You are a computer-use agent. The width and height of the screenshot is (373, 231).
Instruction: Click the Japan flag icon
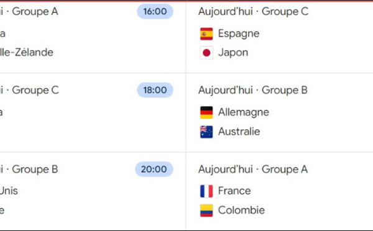206,53
